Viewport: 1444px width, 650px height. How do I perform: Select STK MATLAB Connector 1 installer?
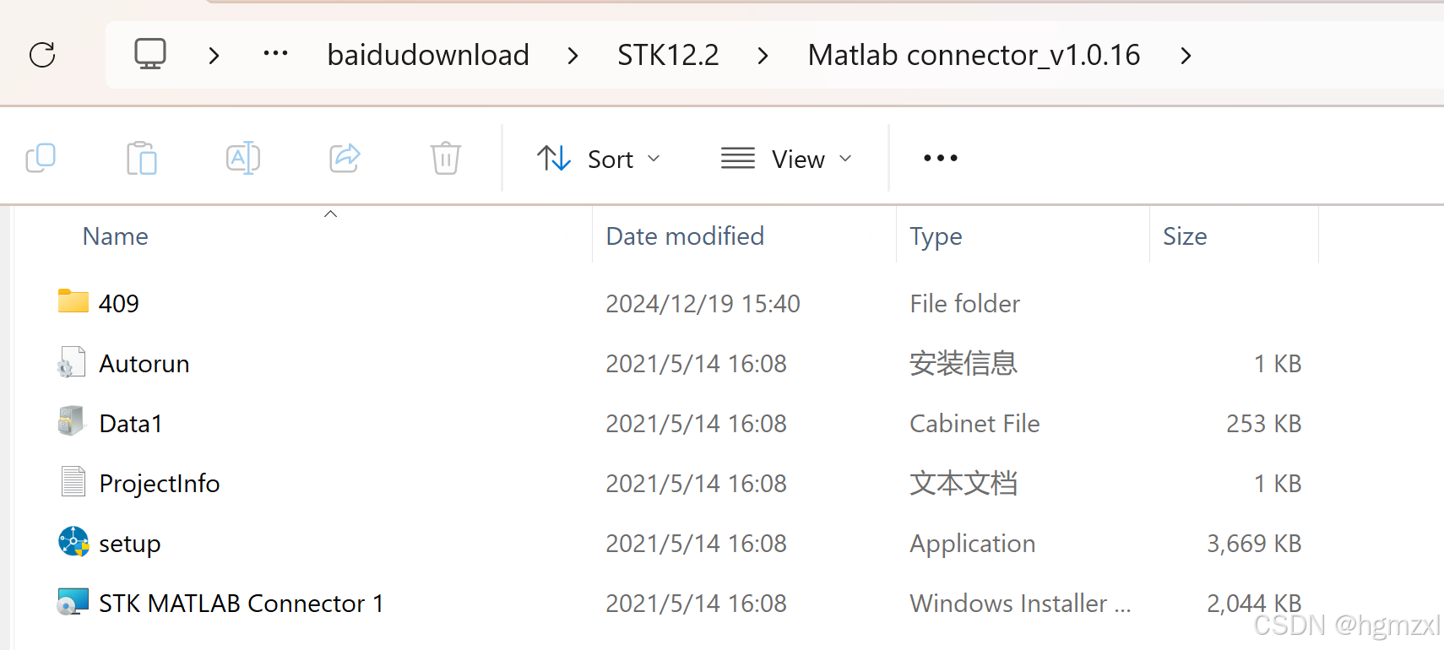[241, 603]
